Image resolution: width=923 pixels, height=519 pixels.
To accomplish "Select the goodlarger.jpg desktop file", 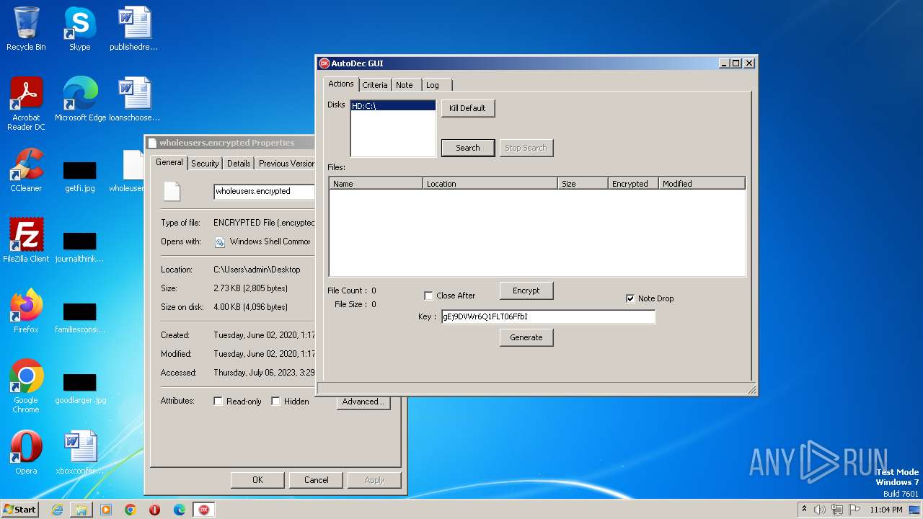I will coord(79,388).
